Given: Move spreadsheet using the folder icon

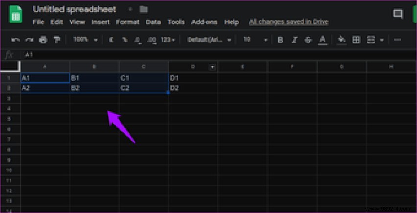Looking at the screenshot, I should [143, 10].
